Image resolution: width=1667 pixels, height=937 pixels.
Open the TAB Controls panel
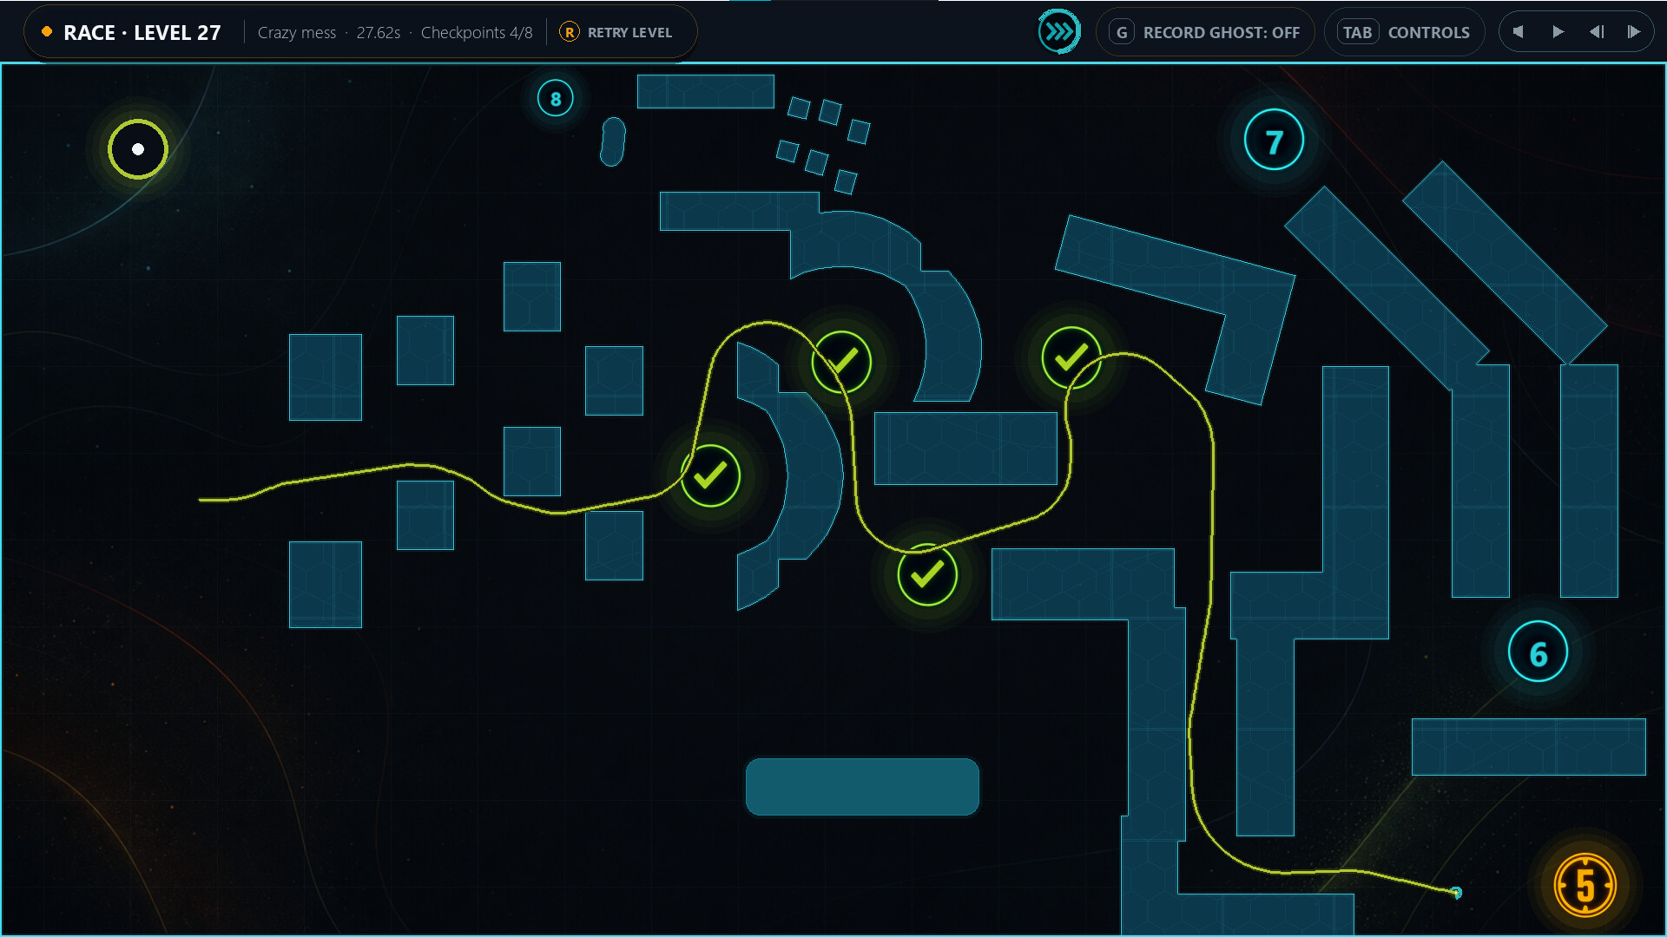click(1404, 32)
